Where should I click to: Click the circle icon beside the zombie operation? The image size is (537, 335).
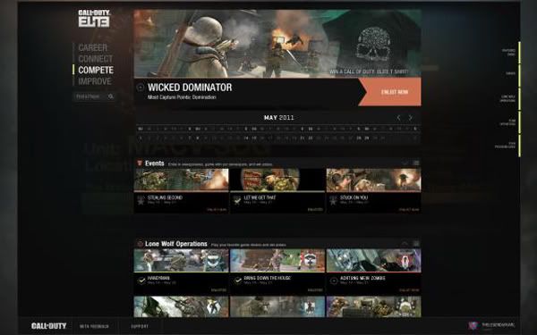[334, 281]
